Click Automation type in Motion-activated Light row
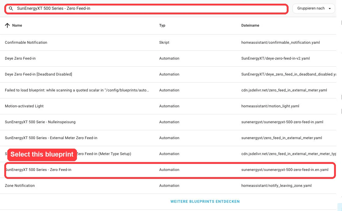This screenshot has height=211, width=342. 169,106
